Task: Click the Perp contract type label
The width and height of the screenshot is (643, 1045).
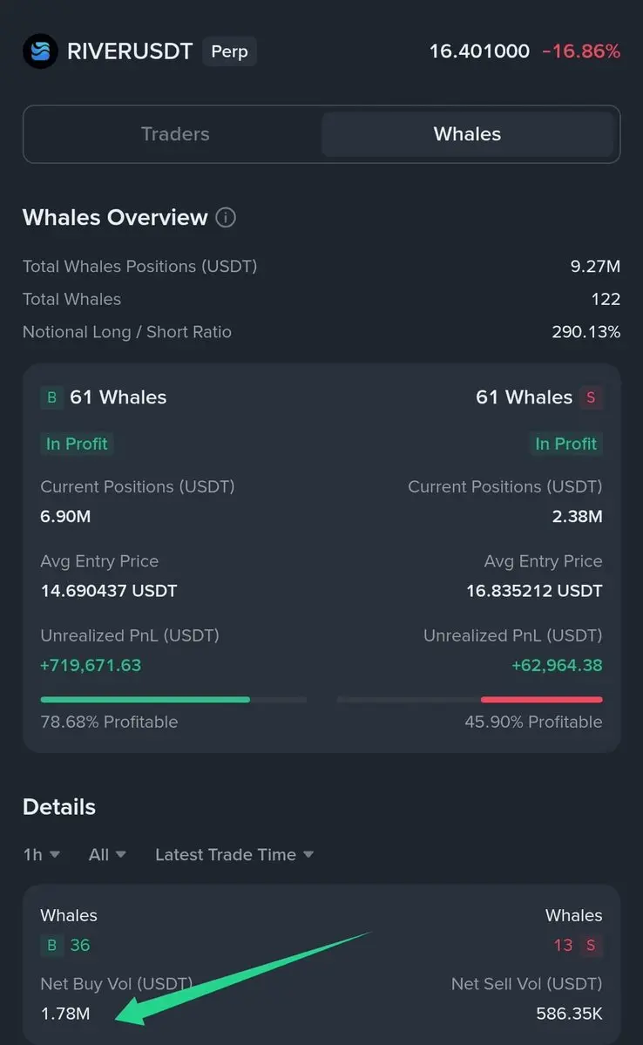Action: point(229,51)
